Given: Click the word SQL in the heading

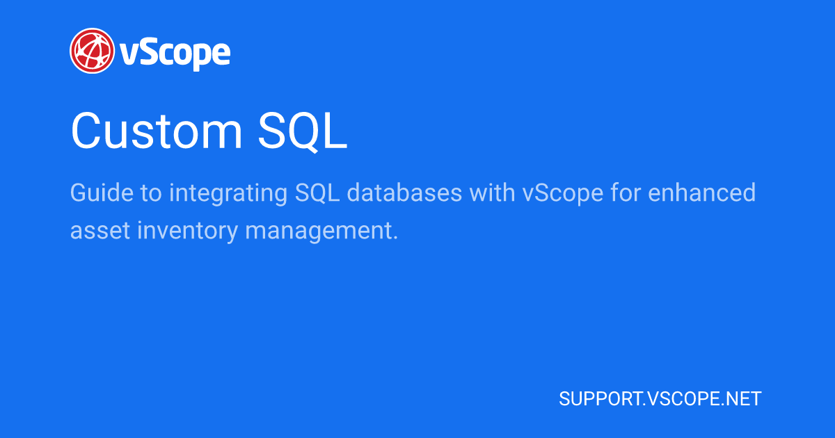Looking at the screenshot, I should click(x=303, y=132).
